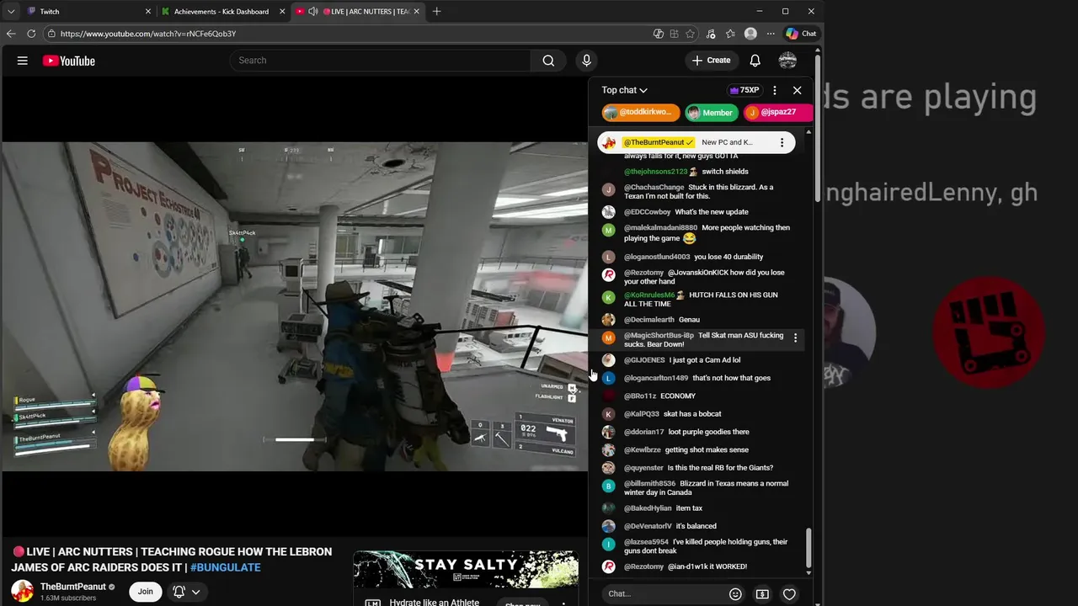
Task: Go to the YouTube home logo
Action: tap(68, 61)
